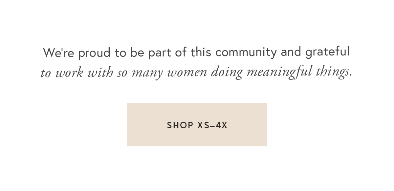Click the headline text about community
The height and width of the screenshot is (191, 394).
point(197,52)
